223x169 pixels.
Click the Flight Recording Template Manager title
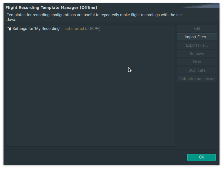pos(42,8)
